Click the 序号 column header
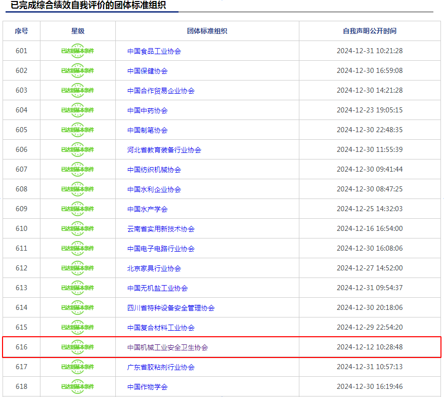 [22, 31]
